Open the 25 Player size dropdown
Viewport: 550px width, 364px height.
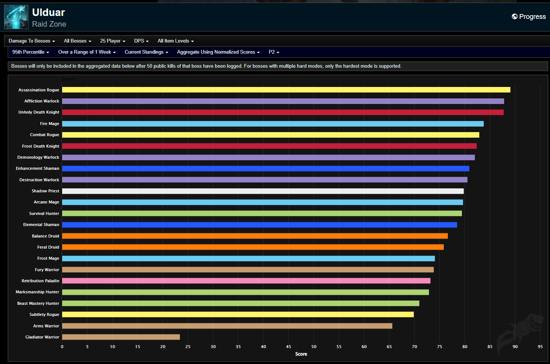click(x=113, y=41)
